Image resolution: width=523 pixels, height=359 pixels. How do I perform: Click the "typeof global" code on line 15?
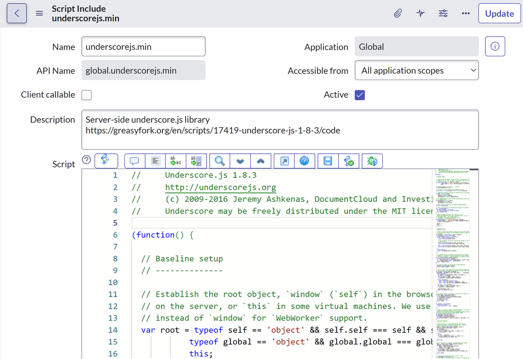[x=220, y=342]
